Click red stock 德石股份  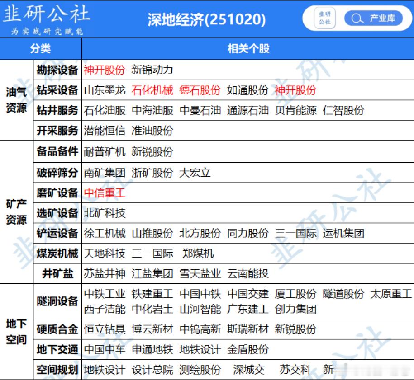pyautogui.click(x=200, y=90)
